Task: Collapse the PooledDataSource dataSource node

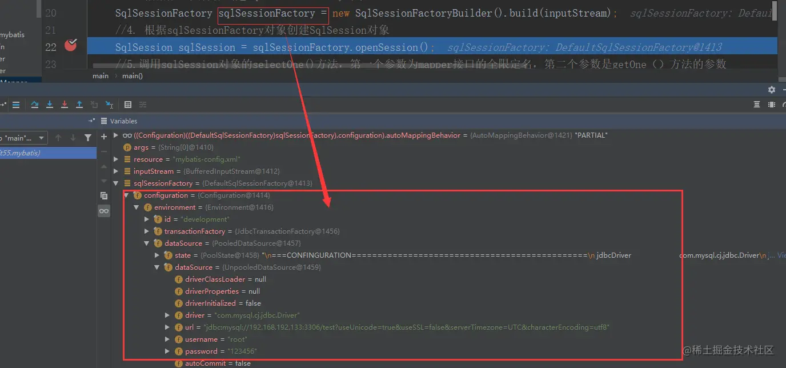Action: point(147,243)
